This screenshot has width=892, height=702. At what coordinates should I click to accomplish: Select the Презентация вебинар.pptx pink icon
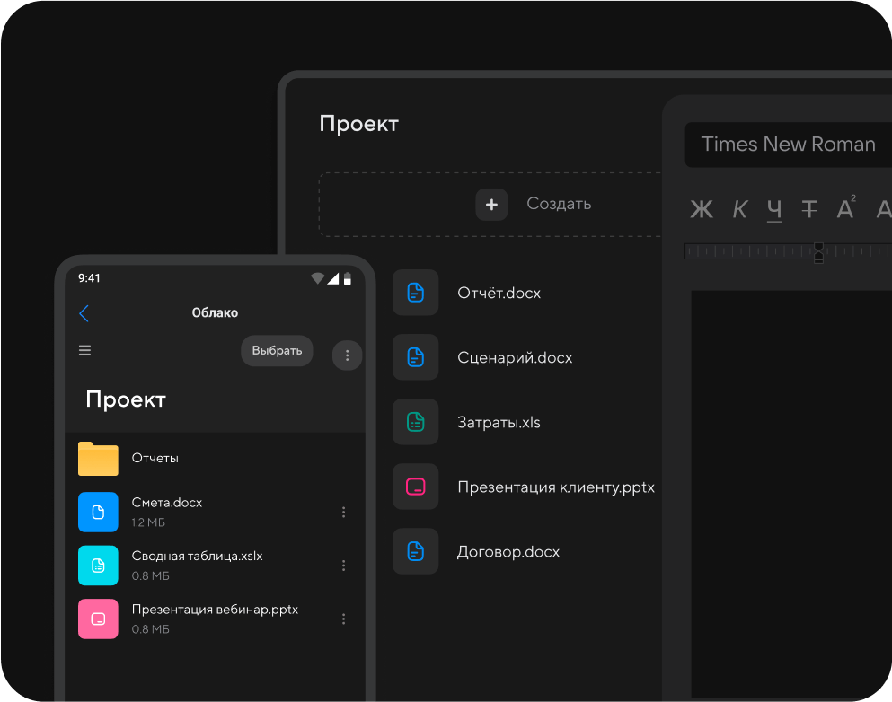pyautogui.click(x=98, y=619)
